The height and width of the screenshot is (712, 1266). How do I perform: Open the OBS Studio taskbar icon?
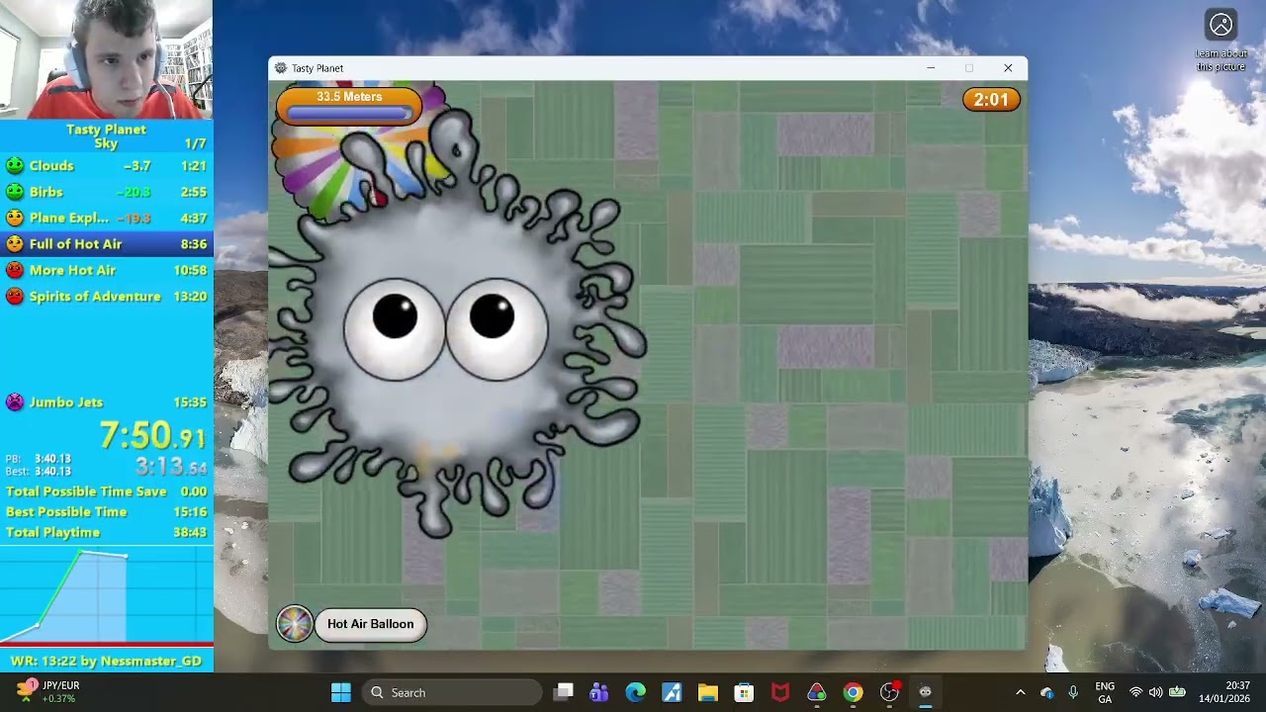[889, 692]
